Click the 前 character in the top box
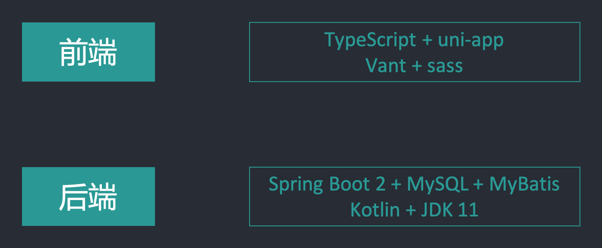 coord(73,52)
